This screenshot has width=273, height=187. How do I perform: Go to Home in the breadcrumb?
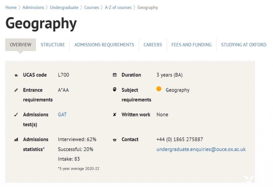[x=11, y=7]
